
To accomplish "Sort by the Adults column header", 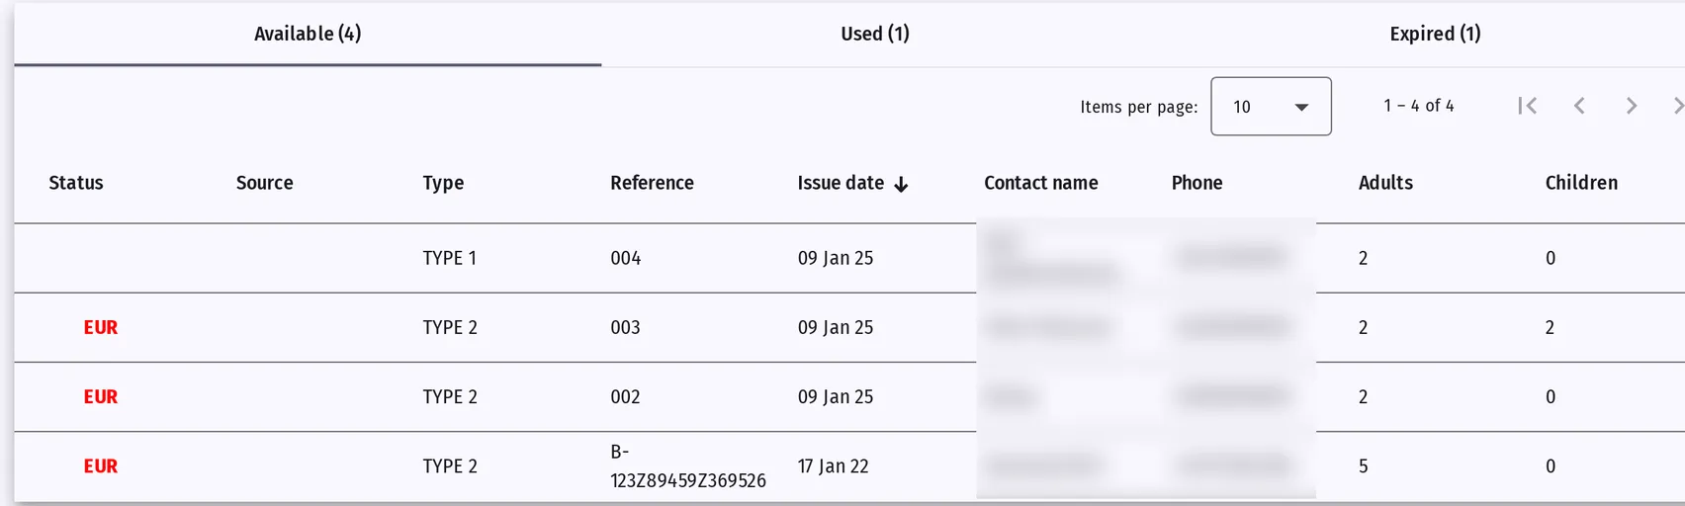I will click(x=1385, y=183).
